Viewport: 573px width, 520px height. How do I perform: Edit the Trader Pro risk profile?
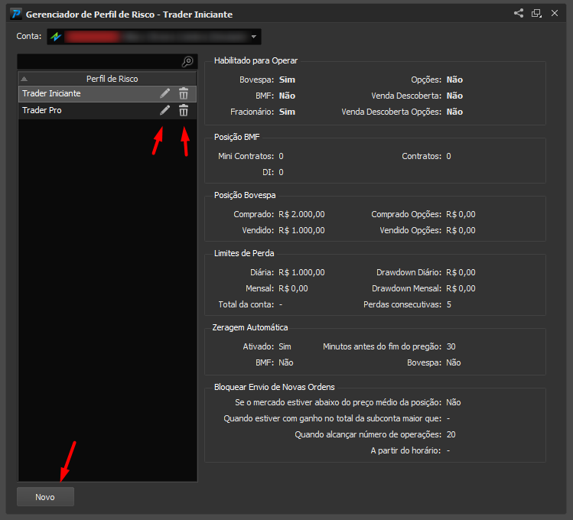pos(164,110)
